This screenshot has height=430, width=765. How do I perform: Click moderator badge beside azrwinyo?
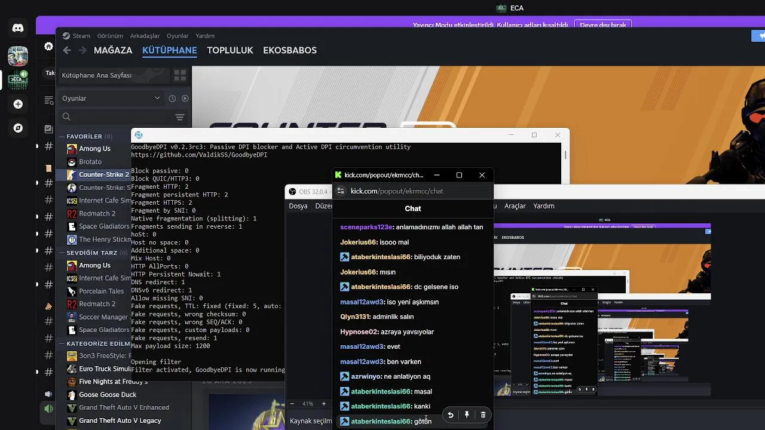pyautogui.click(x=345, y=376)
